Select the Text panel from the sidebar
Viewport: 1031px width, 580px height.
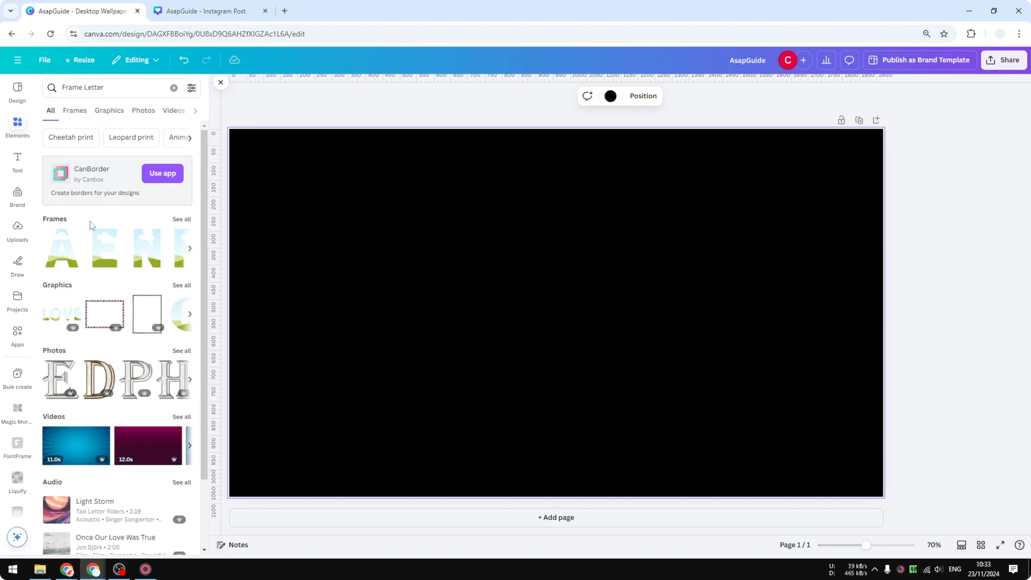click(17, 162)
